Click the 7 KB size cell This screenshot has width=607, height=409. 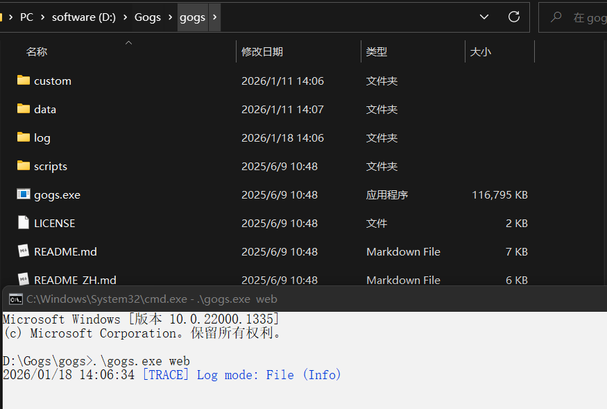click(517, 251)
